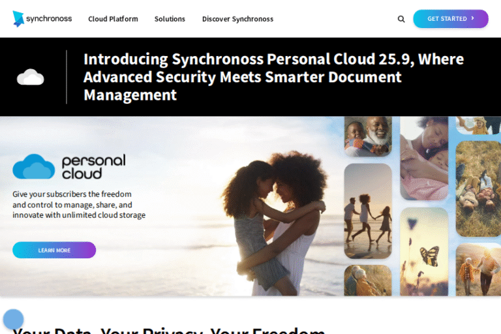Click the mother holding baby photo
This screenshot has height=334, width=501.
click(x=424, y=159)
